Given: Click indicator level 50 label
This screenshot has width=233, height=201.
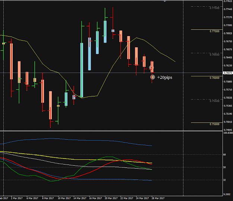Looking at the screenshot, I should pos(224,167).
